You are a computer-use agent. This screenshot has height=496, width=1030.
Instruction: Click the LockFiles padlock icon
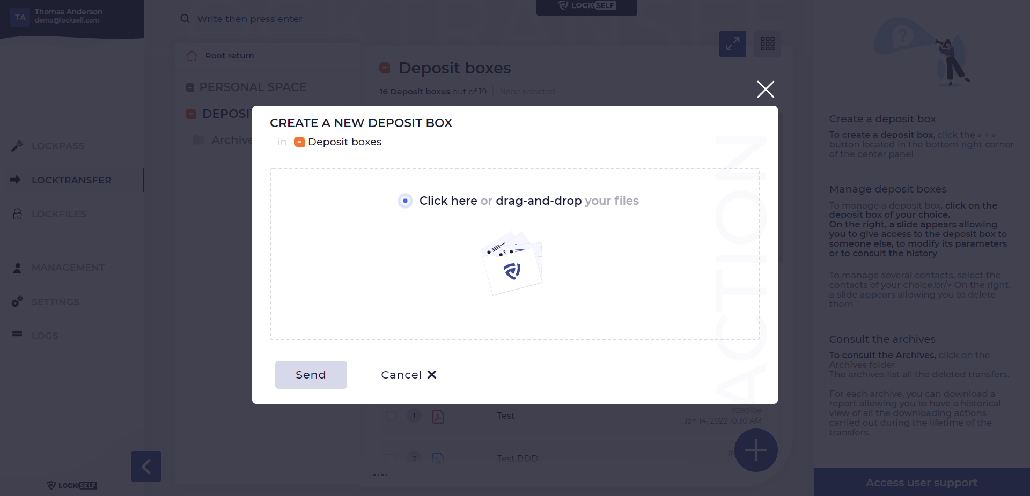pyautogui.click(x=17, y=214)
